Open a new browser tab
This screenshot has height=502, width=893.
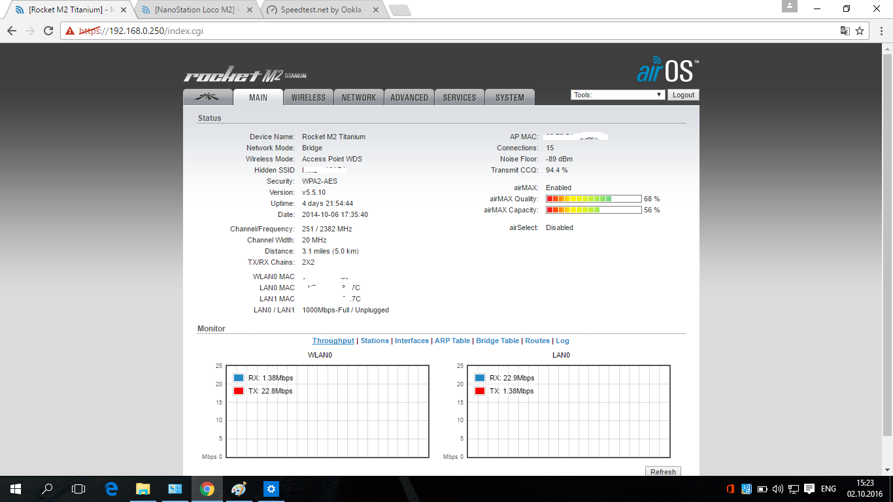399,10
